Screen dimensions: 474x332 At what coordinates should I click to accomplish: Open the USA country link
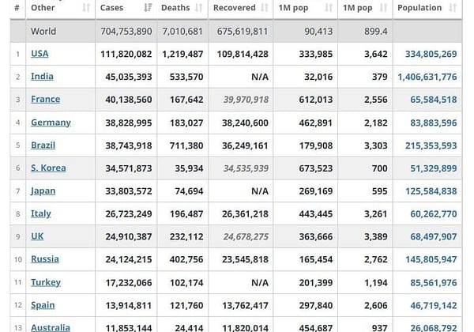pos(39,54)
